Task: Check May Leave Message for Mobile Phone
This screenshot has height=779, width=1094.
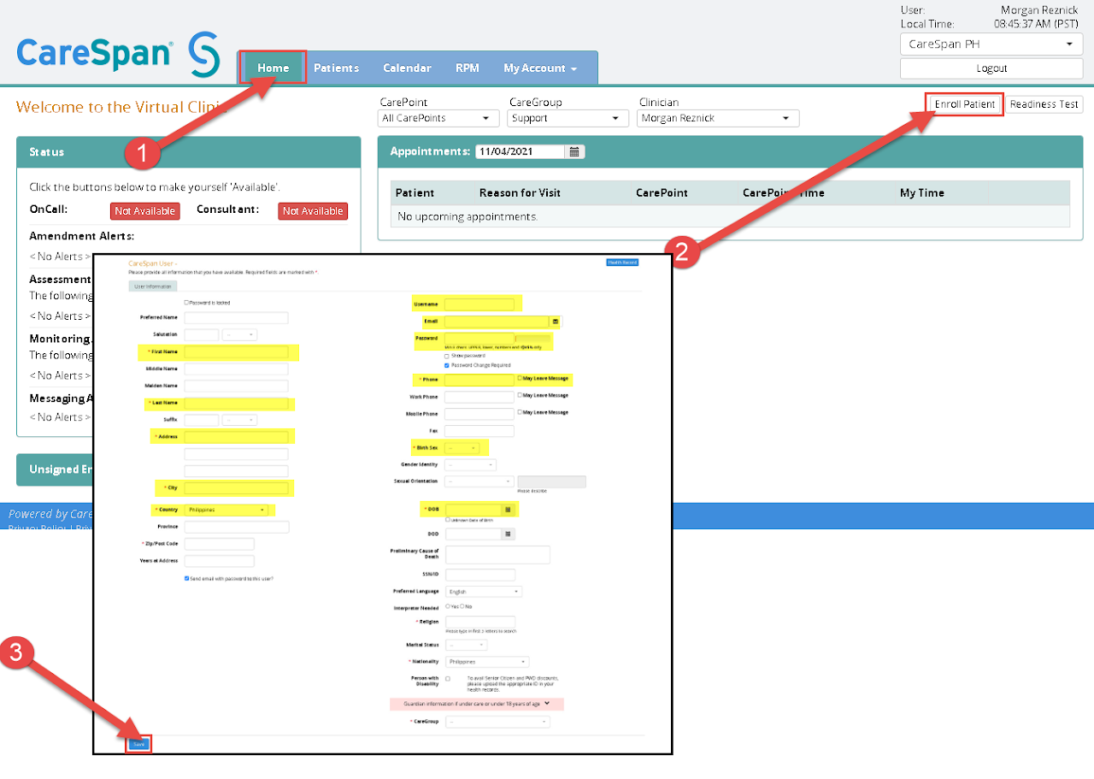Action: pyautogui.click(x=520, y=412)
